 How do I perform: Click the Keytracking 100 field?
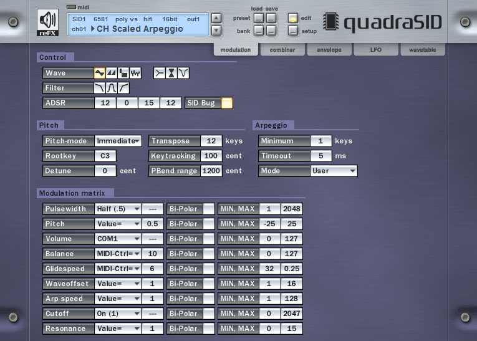211,156
